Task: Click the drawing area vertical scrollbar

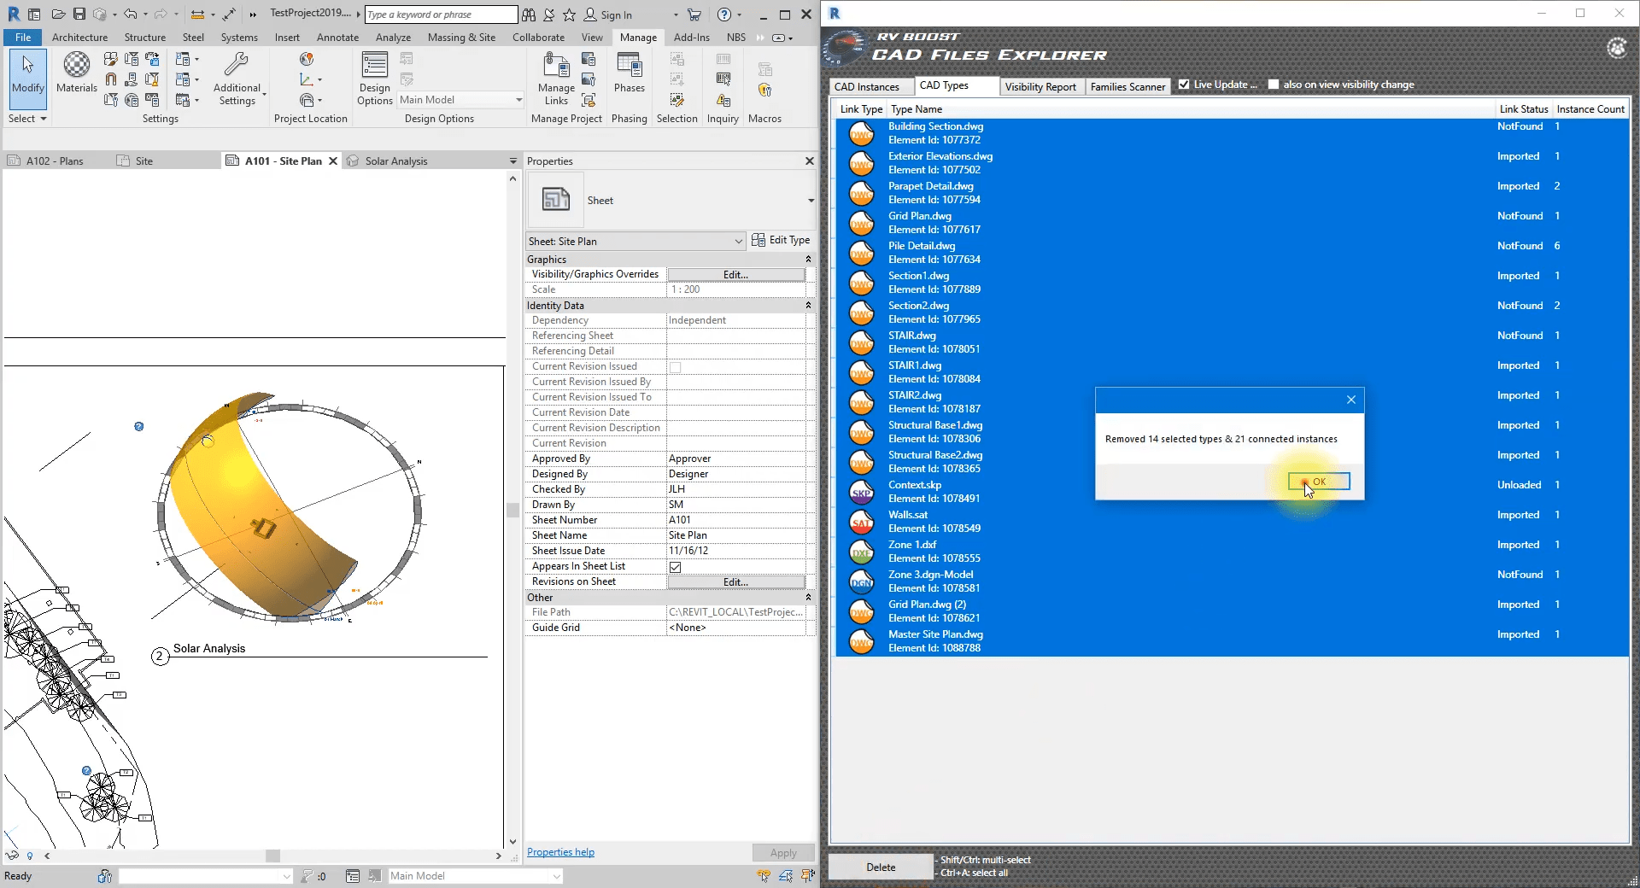Action: [x=512, y=510]
